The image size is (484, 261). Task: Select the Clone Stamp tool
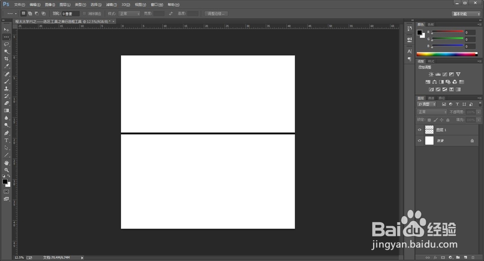tap(6, 89)
